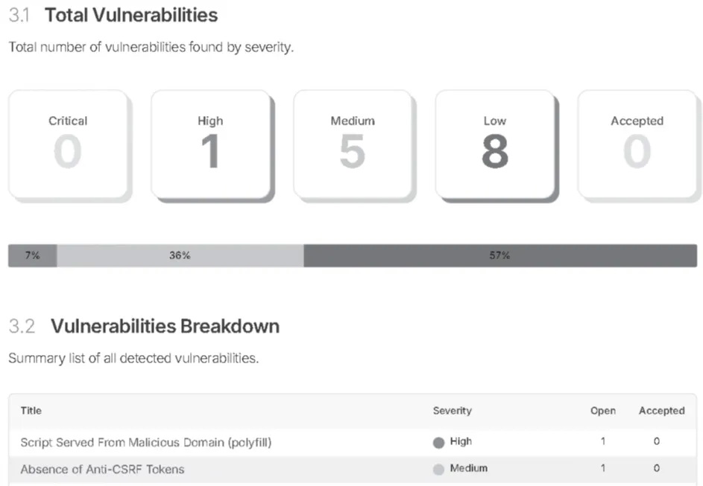
Task: Select the Accepted vulnerabilities card
Action: coord(637,144)
